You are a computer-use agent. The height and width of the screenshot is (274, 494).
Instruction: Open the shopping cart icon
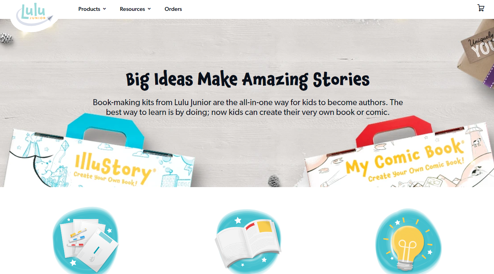coord(481,8)
